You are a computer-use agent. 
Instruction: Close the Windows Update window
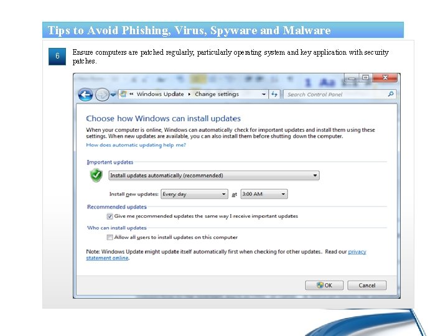tap(385, 78)
